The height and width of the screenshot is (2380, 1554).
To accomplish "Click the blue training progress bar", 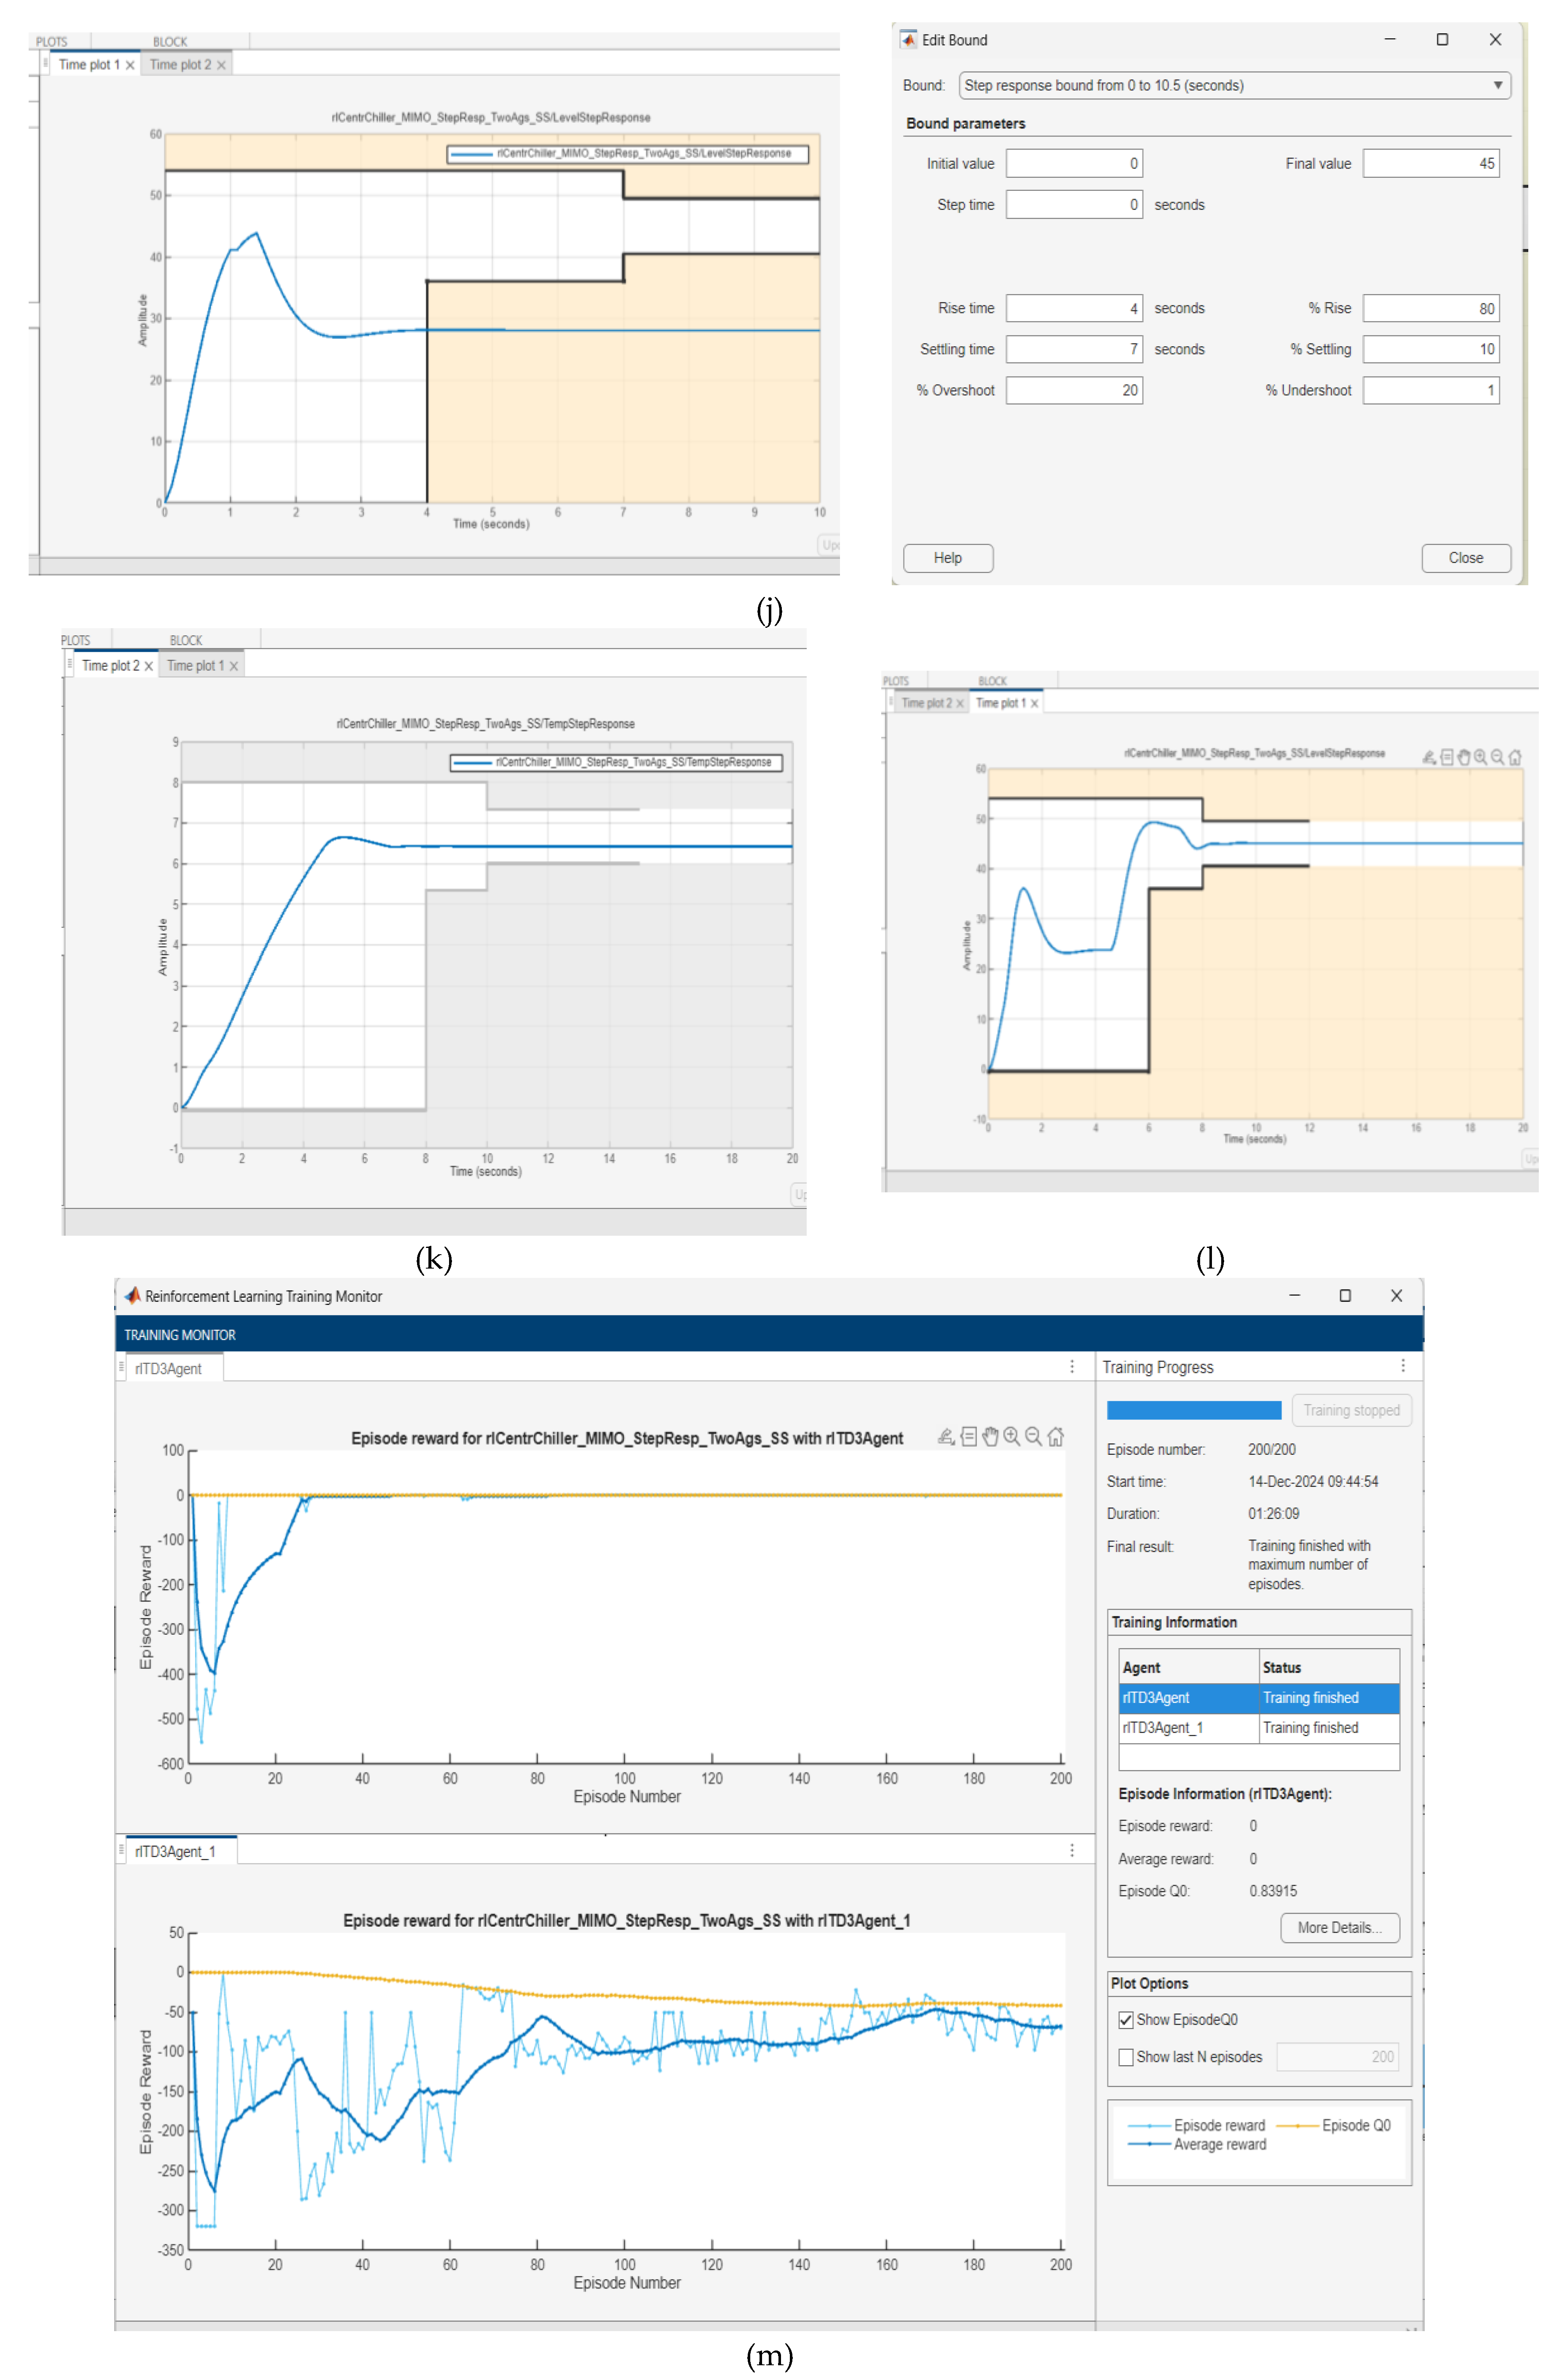I will pos(1193,1410).
